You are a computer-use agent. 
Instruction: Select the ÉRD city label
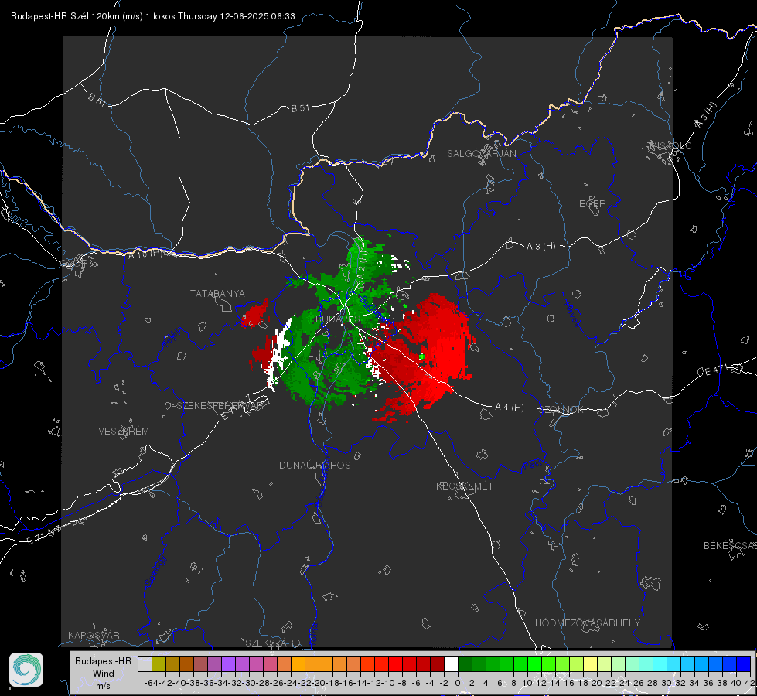317,353
